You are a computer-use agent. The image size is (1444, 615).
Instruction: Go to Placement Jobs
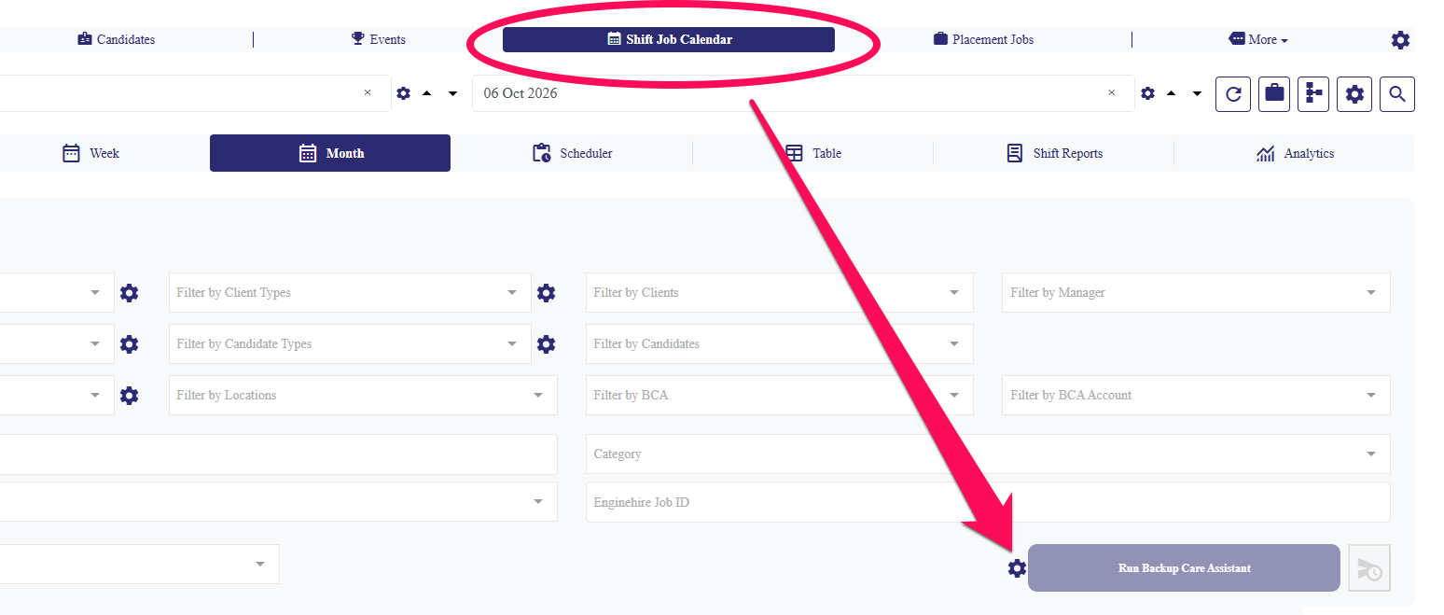[x=983, y=40]
